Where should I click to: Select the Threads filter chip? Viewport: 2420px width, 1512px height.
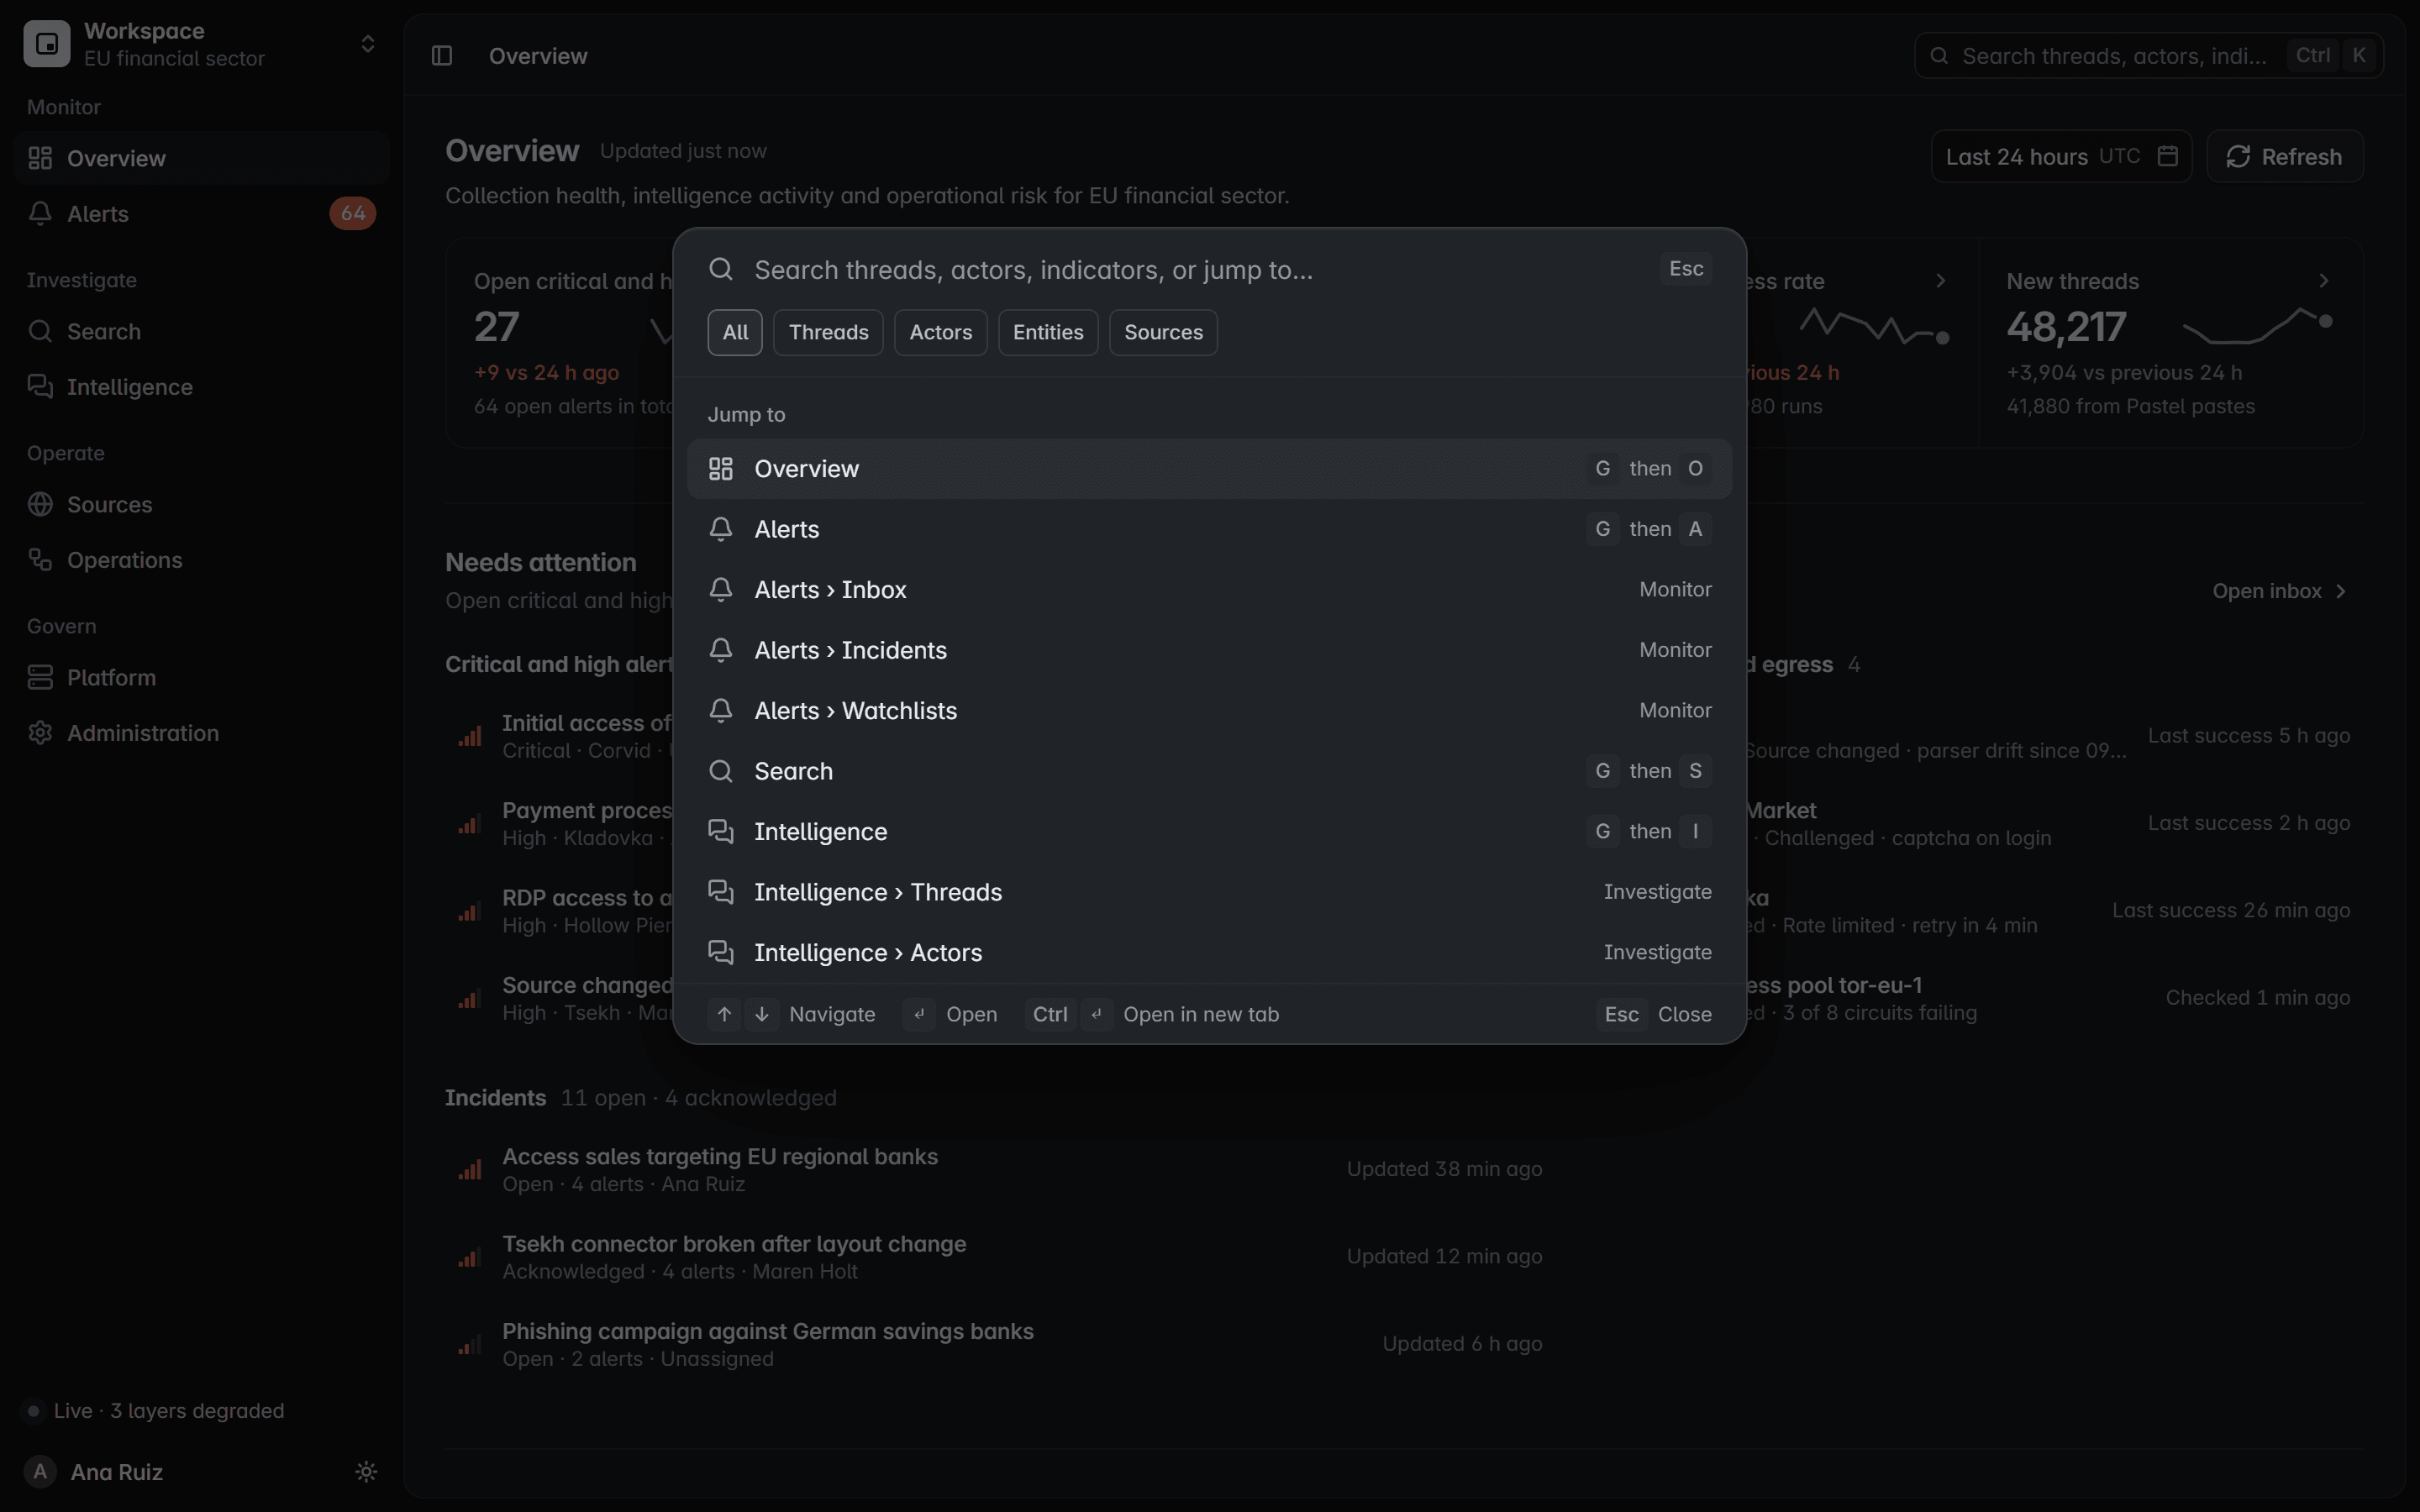[x=828, y=332]
